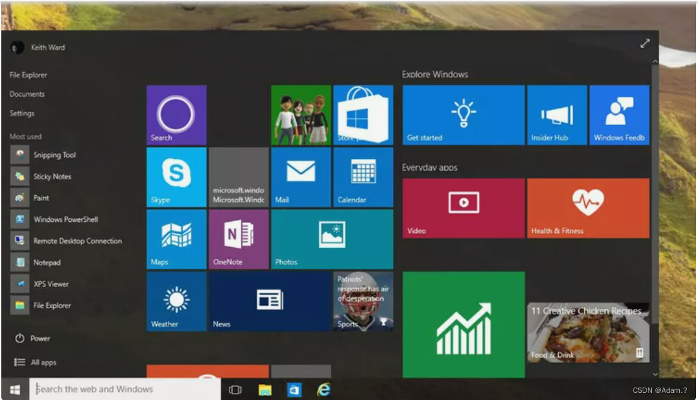The height and width of the screenshot is (400, 698).
Task: Expand Start menu to full screen
Action: (645, 44)
